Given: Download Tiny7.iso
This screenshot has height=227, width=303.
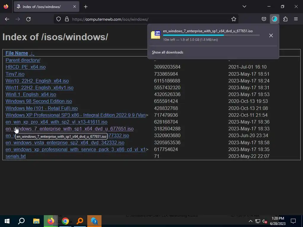Looking at the screenshot, I should (15, 74).
